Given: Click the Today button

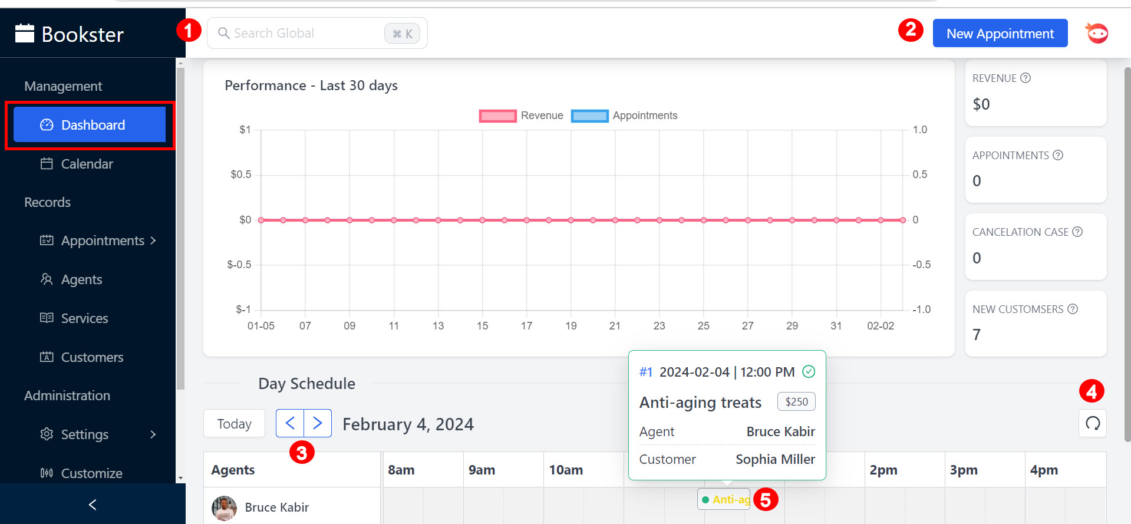Looking at the screenshot, I should (x=234, y=424).
